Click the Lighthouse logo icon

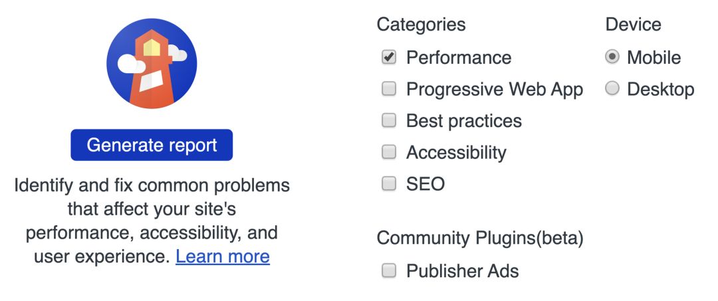152,64
